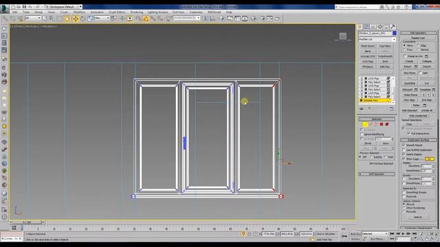
Task: Open the Motion command panel tab
Action: 380,27
